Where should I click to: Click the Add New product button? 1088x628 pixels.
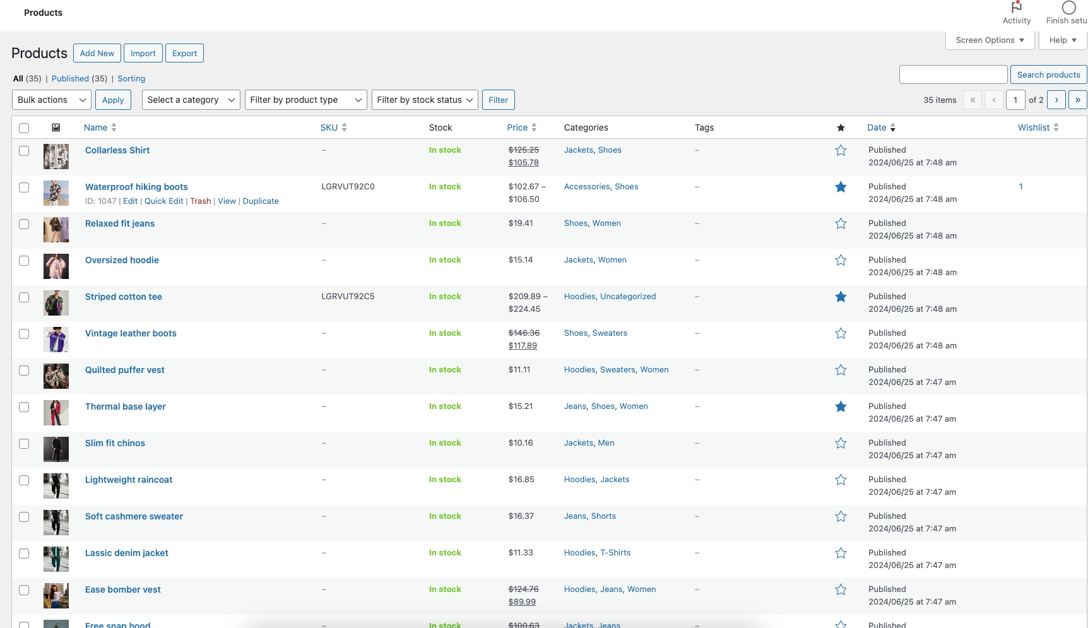[97, 53]
